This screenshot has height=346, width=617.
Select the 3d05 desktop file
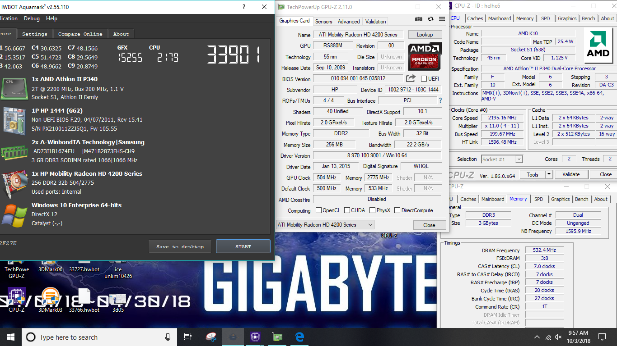coord(118,302)
